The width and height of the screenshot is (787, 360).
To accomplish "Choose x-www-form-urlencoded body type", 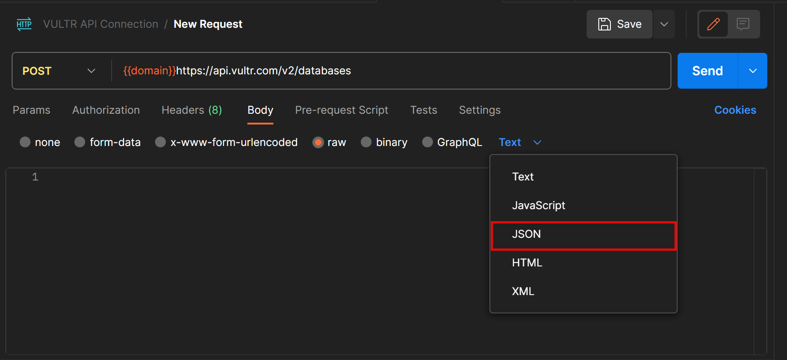I will click(x=160, y=142).
